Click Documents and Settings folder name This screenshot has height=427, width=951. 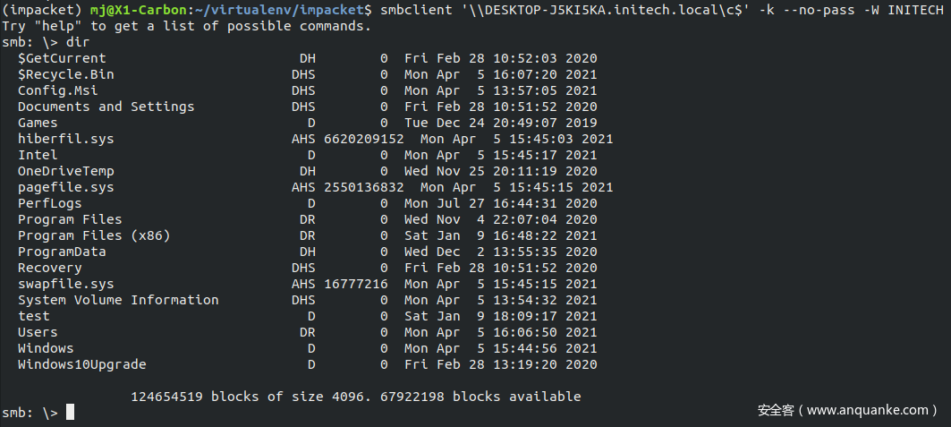click(x=106, y=107)
